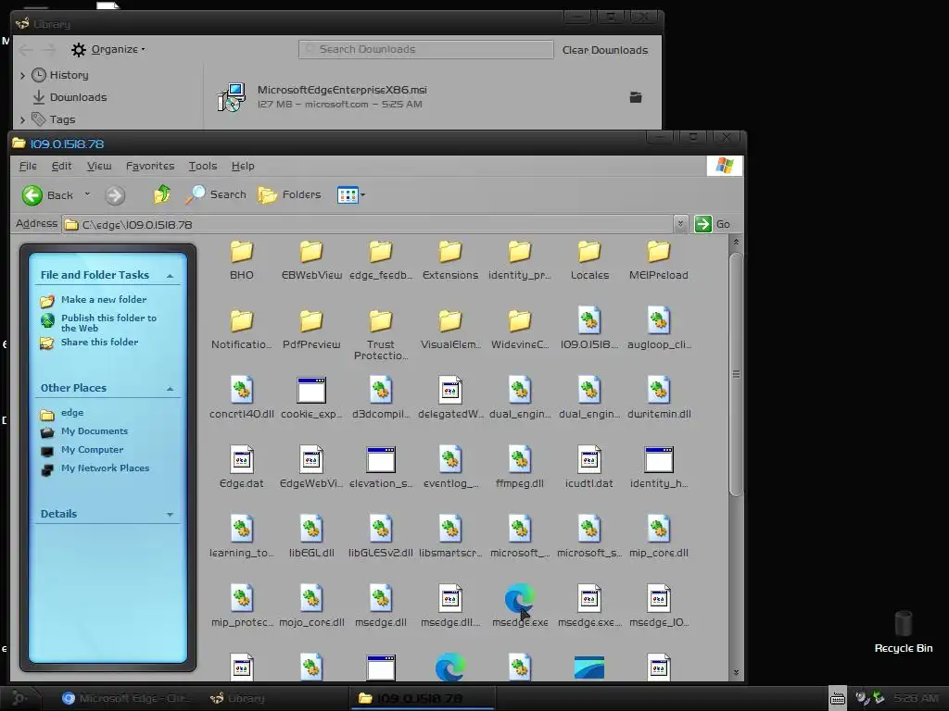This screenshot has height=711, width=949.
Task: Expand History in the Library sidebar
Action: click(22, 76)
